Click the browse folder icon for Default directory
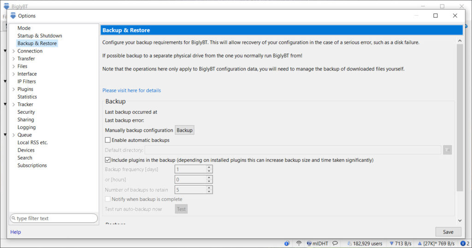Viewport: 472px width, 248px height. 447,150
